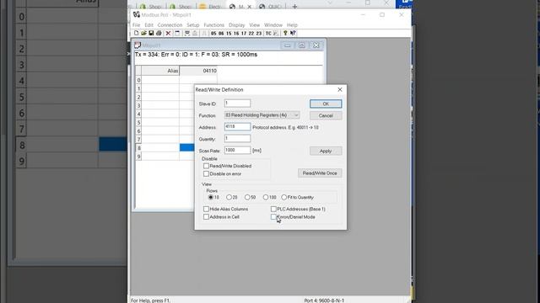
Task: Open the File menu
Action: [137, 25]
